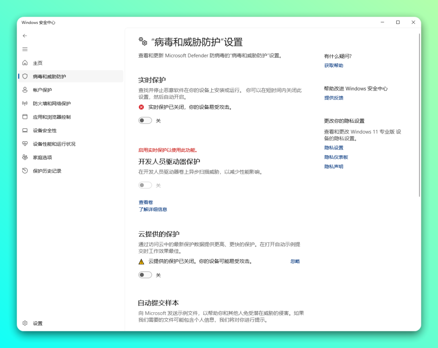The image size is (438, 348).
Task: Click the heart icon for 设备性能和运行状况
Action: click(25, 144)
